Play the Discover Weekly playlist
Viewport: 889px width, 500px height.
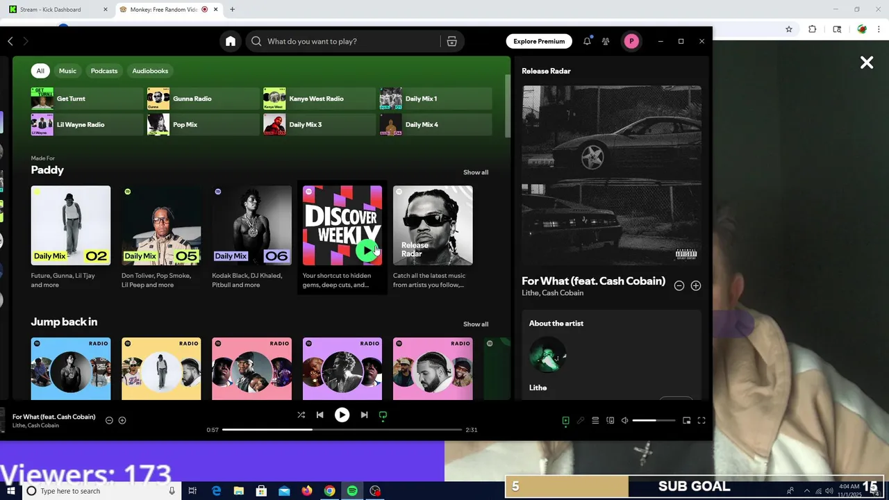click(367, 250)
